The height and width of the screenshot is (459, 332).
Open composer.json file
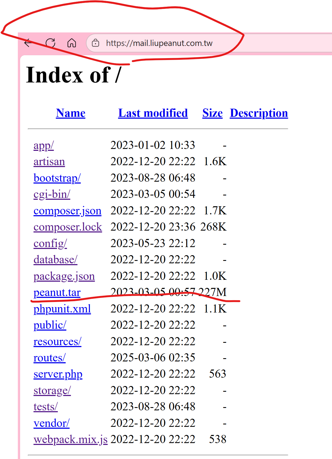[68, 211]
